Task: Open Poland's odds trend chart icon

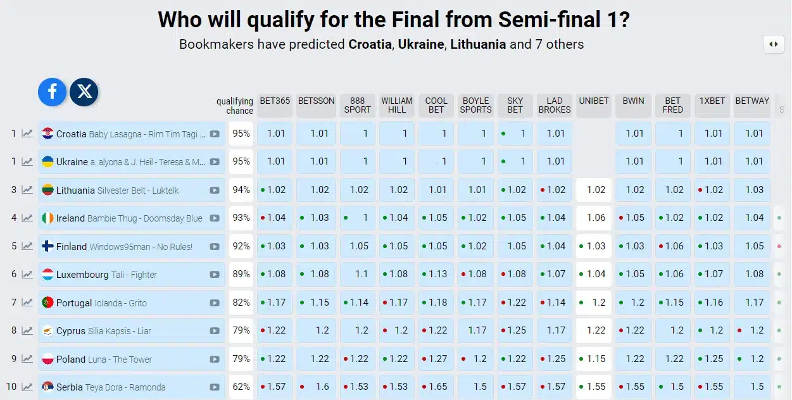Action: click(x=27, y=359)
